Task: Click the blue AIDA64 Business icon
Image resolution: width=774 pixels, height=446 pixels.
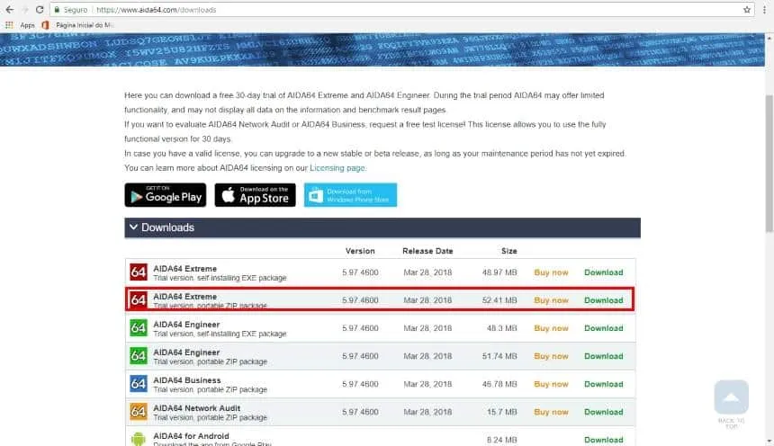Action: [139, 383]
